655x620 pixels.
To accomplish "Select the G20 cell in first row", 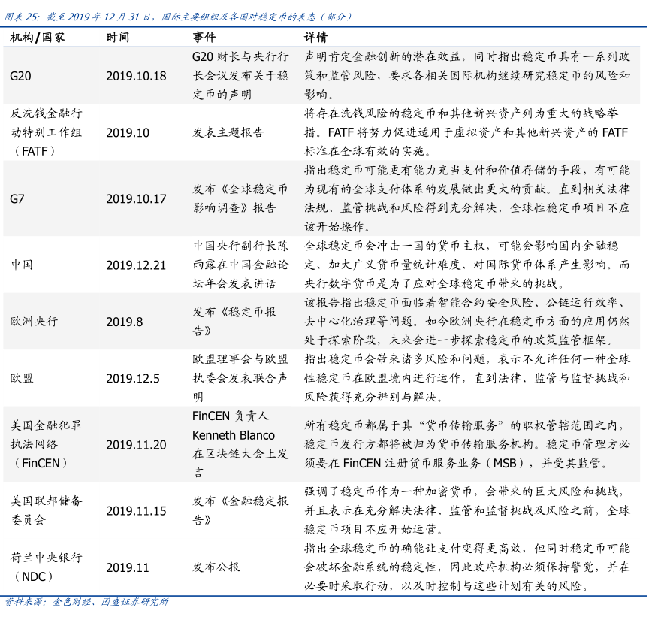I will click(x=20, y=76).
